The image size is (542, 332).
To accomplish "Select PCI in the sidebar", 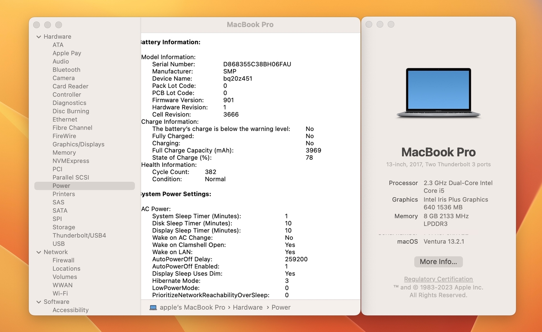I will click(x=57, y=169).
